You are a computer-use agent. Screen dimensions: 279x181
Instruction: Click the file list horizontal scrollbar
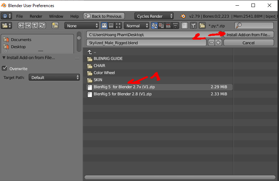pos(180,177)
